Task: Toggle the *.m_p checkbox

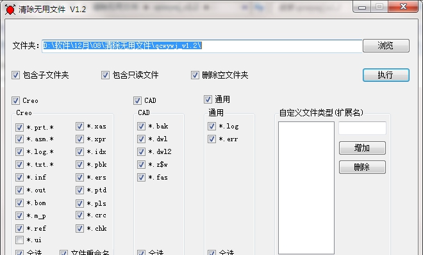Action: point(19,215)
